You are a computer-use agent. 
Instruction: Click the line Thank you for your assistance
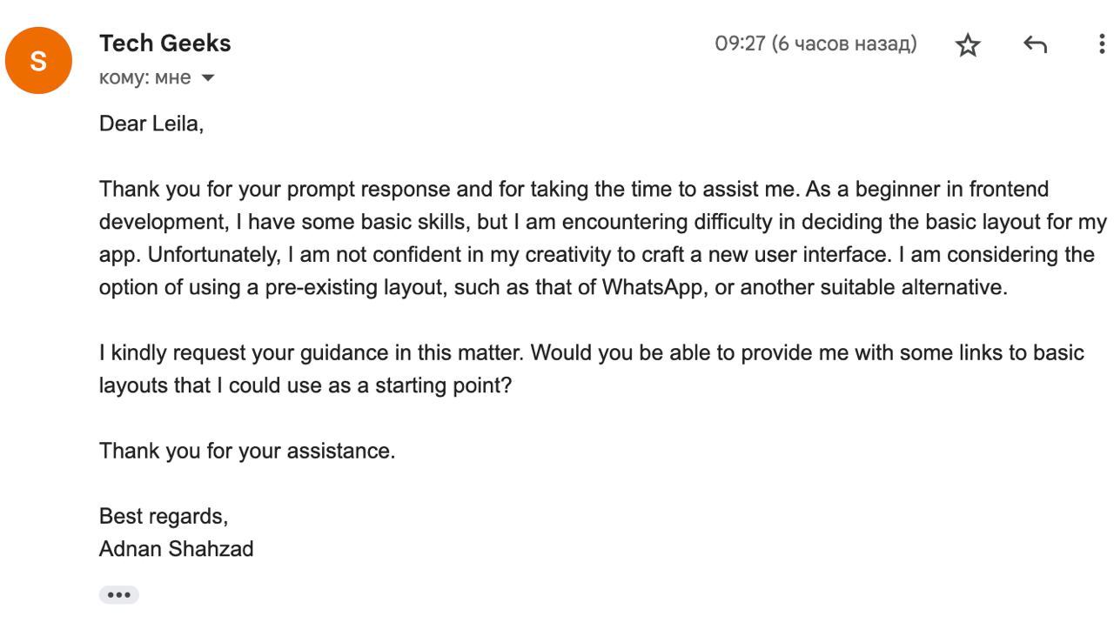point(247,451)
